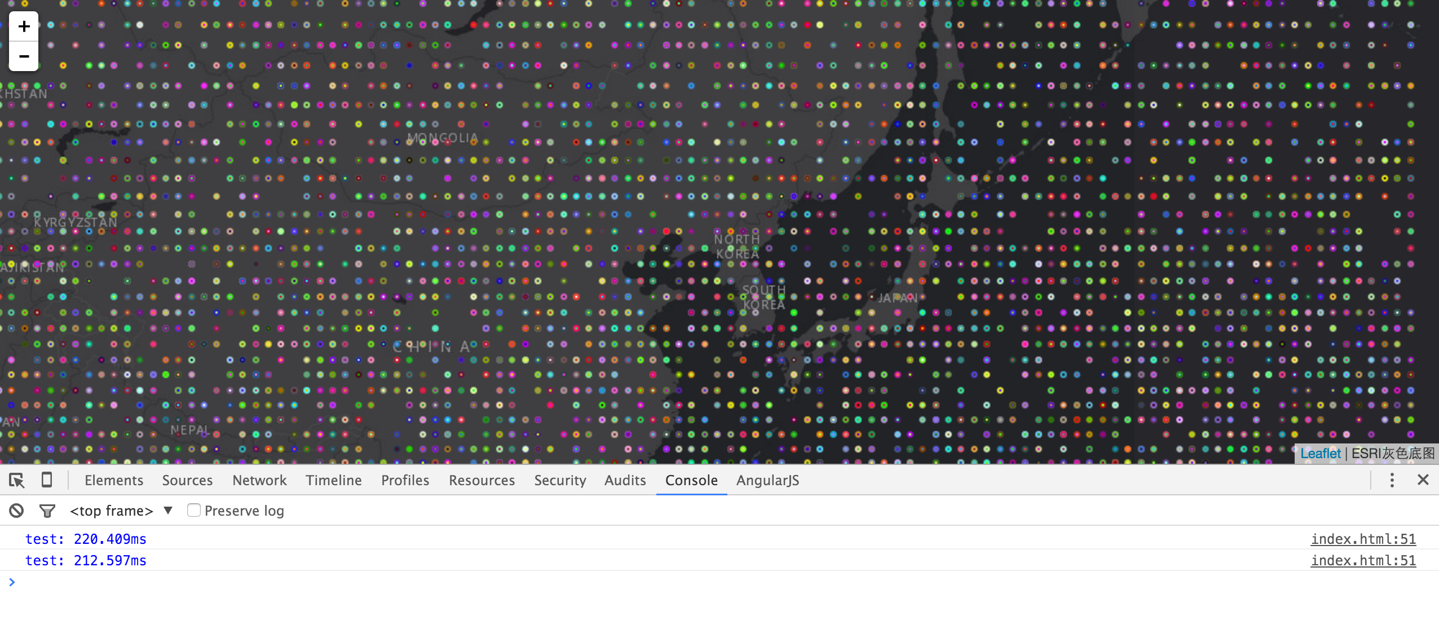Zoom out on the Leaflet map
This screenshot has width=1439, height=633.
tap(24, 56)
